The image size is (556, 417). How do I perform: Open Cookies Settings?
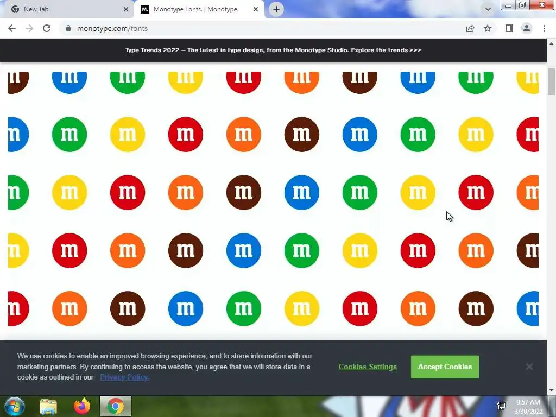pos(368,367)
